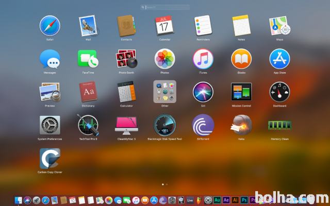This screenshot has width=330, height=206.
Task: Open Mission Control
Action: coord(241,92)
